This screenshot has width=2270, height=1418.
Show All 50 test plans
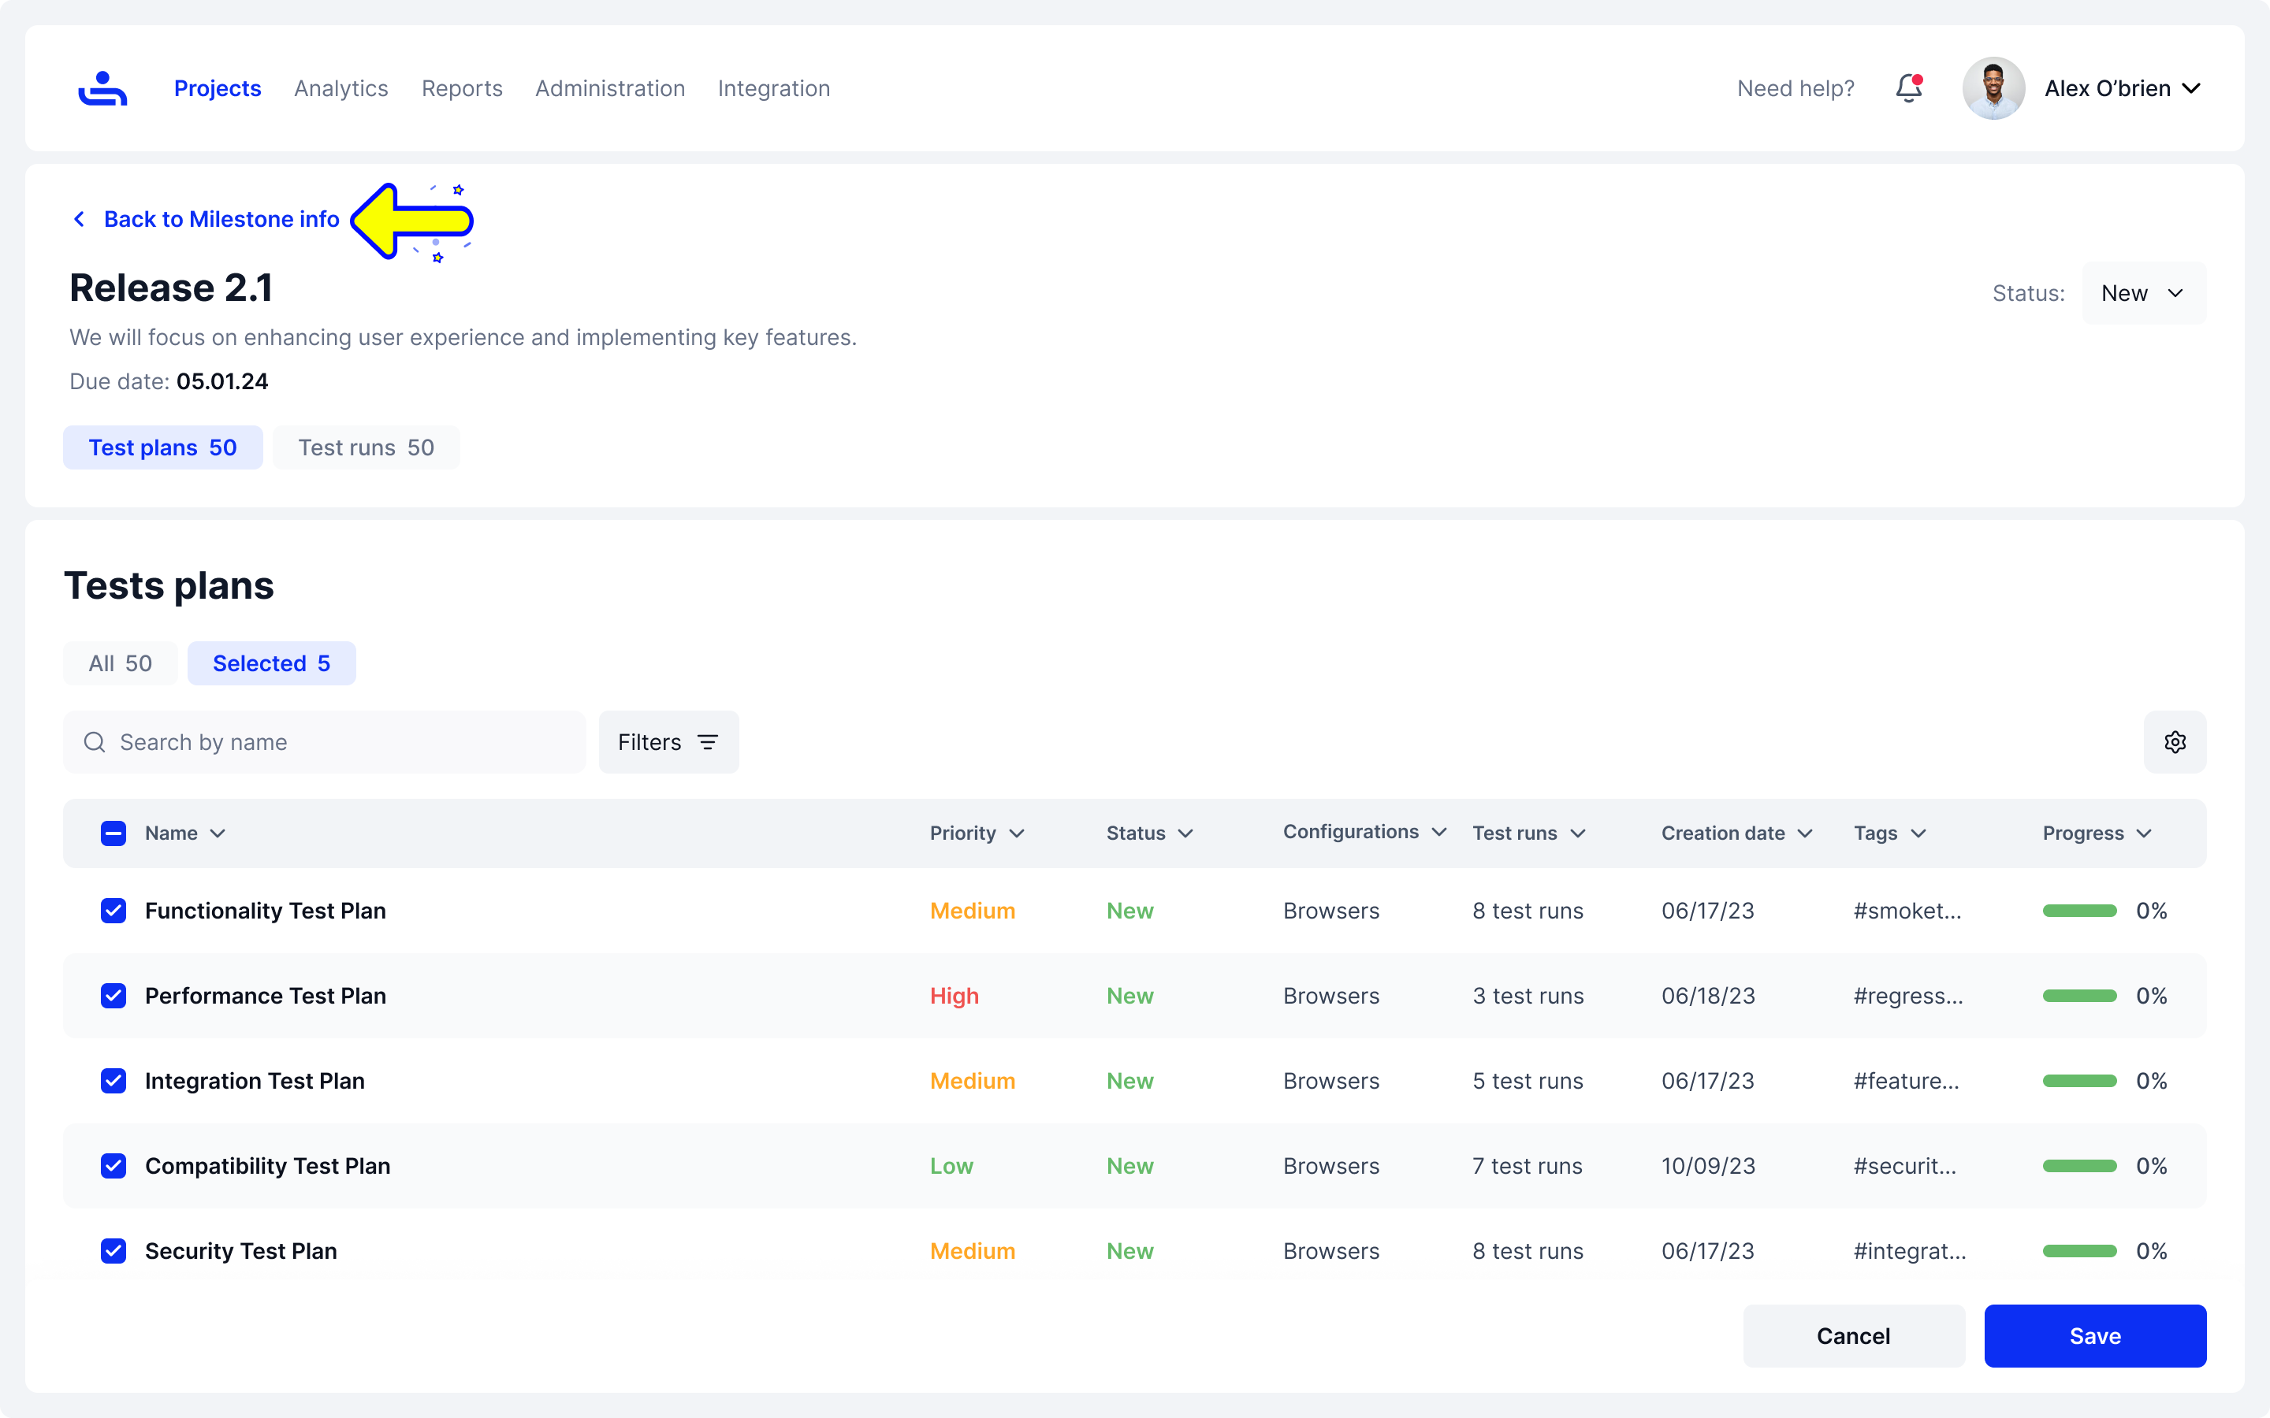(x=120, y=663)
